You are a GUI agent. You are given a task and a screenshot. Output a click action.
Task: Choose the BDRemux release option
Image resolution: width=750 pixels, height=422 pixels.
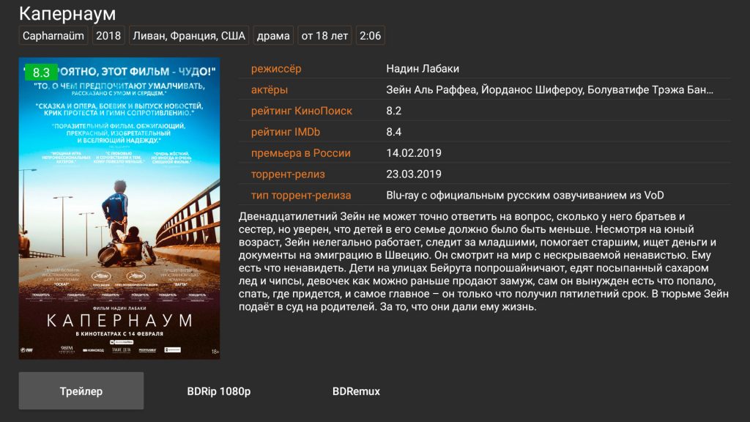coord(356,391)
